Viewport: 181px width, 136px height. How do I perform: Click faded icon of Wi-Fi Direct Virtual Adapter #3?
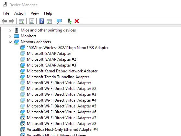23,94
